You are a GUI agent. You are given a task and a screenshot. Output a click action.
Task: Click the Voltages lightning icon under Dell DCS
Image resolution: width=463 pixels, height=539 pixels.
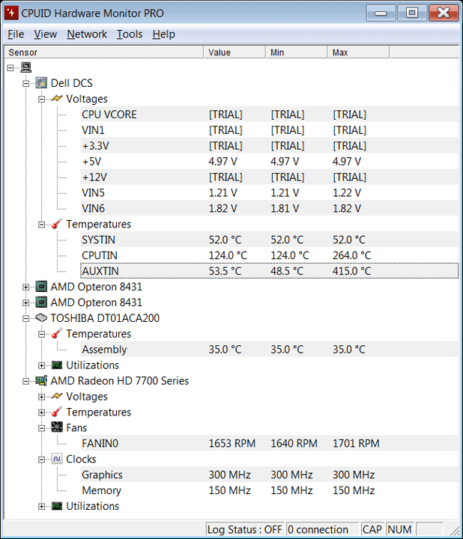57,99
